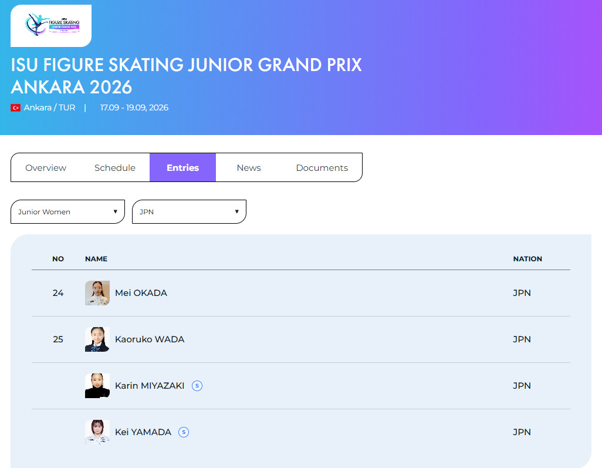The image size is (602, 468).
Task: Click Karin MIYAZAKI's profile photo
Action: (97, 385)
